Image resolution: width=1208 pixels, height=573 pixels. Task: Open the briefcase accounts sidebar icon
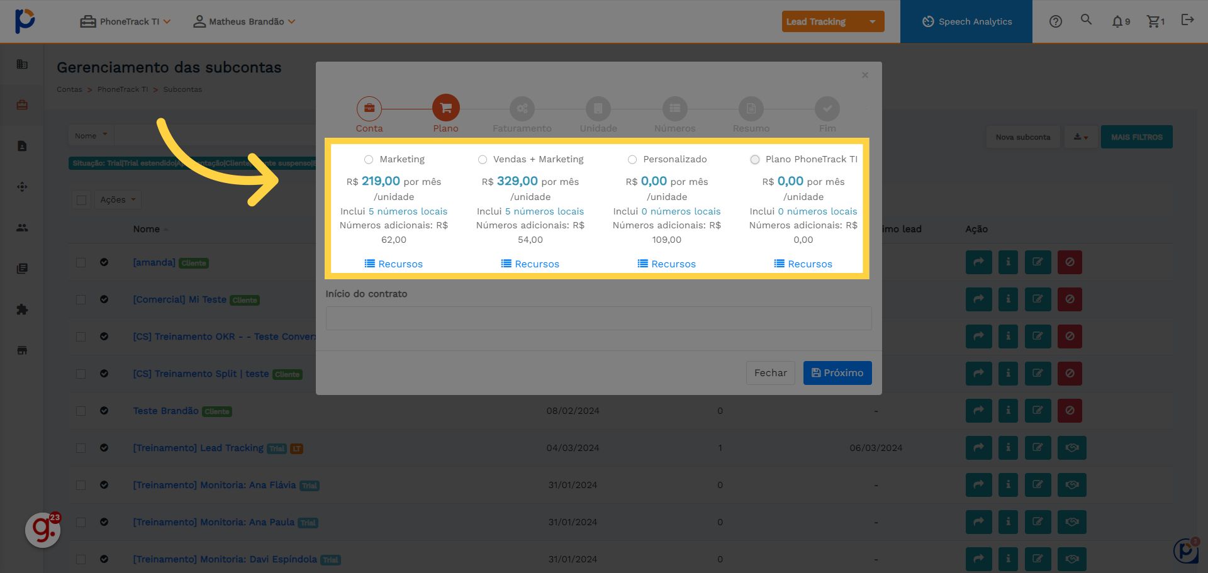22,105
